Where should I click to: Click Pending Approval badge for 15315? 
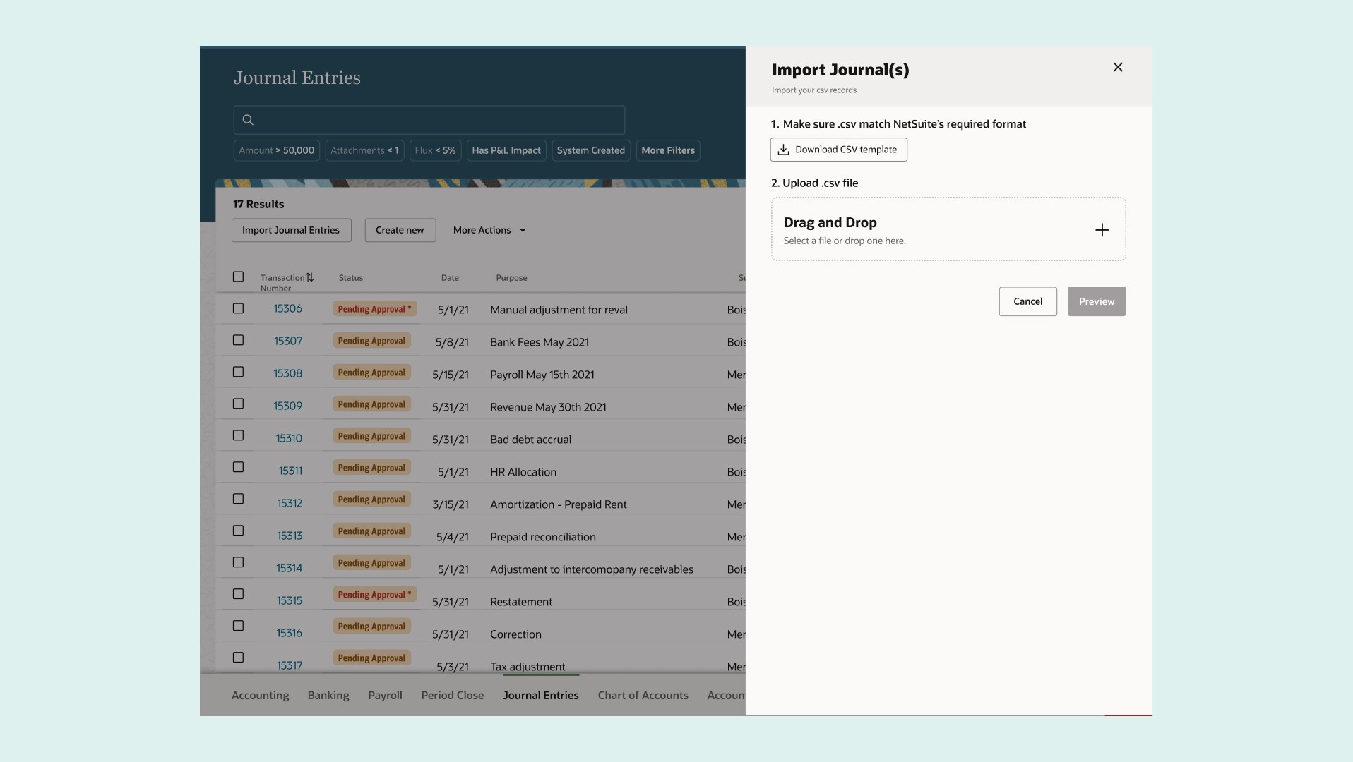click(x=374, y=595)
